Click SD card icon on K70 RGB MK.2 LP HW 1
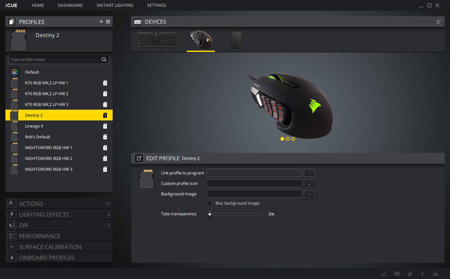450x279 pixels. (x=105, y=83)
